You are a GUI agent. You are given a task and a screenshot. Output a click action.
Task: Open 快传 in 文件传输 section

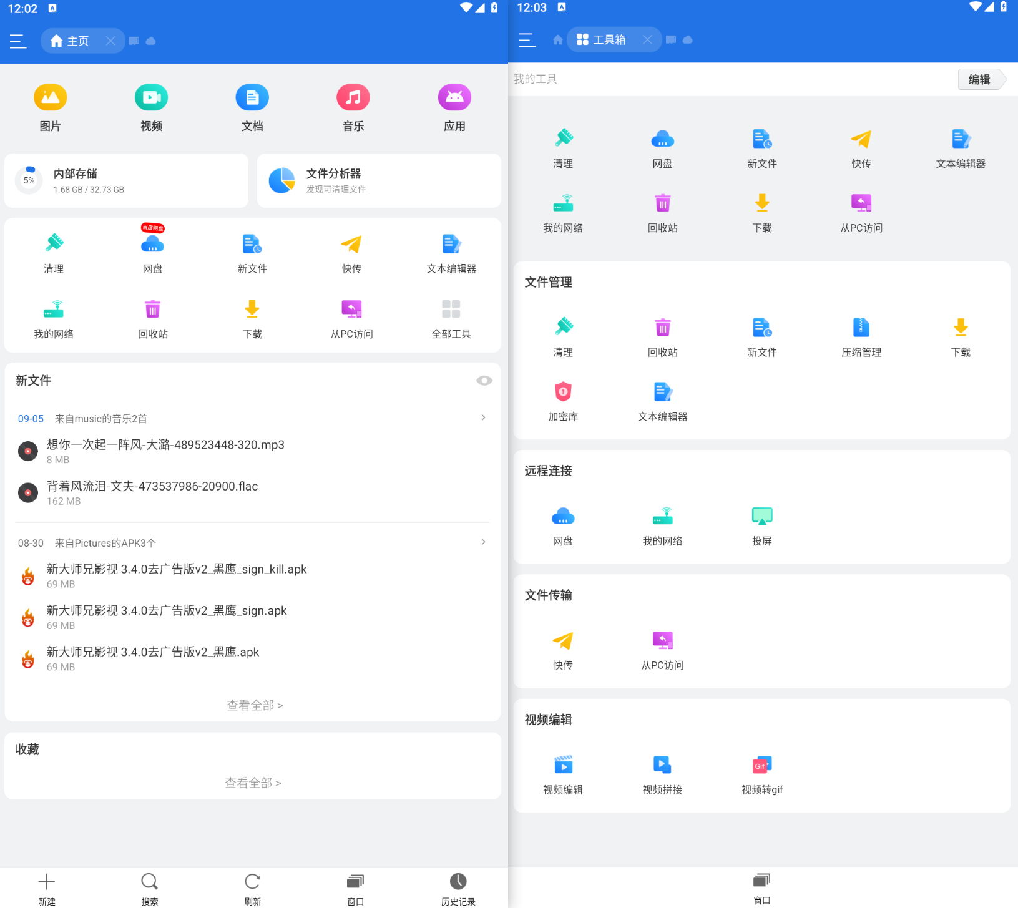pyautogui.click(x=563, y=650)
